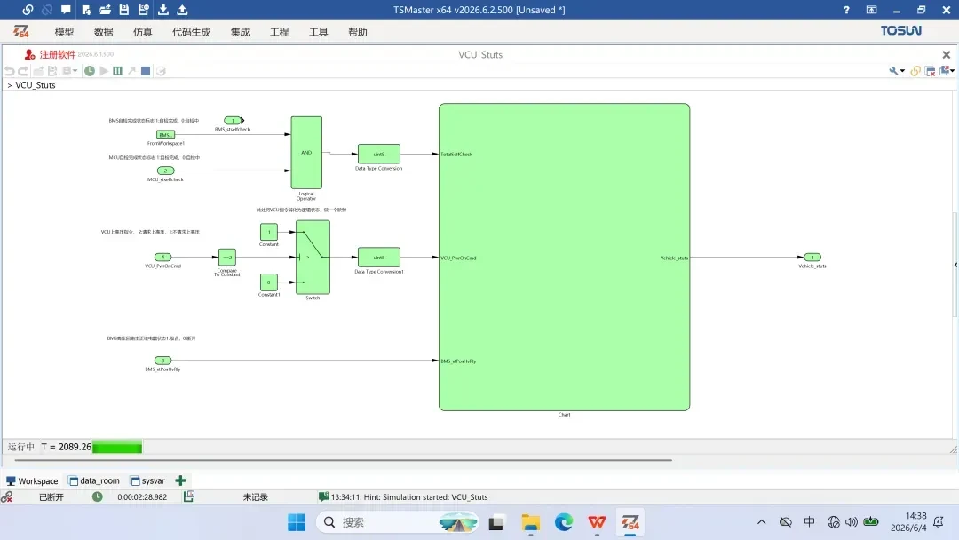Click the grayed-out disconnect icon in title bar
The image size is (959, 540).
pos(47,10)
